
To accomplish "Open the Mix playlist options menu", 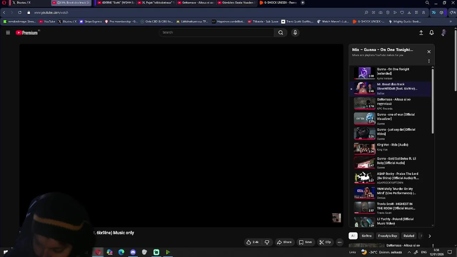I will (x=429, y=61).
